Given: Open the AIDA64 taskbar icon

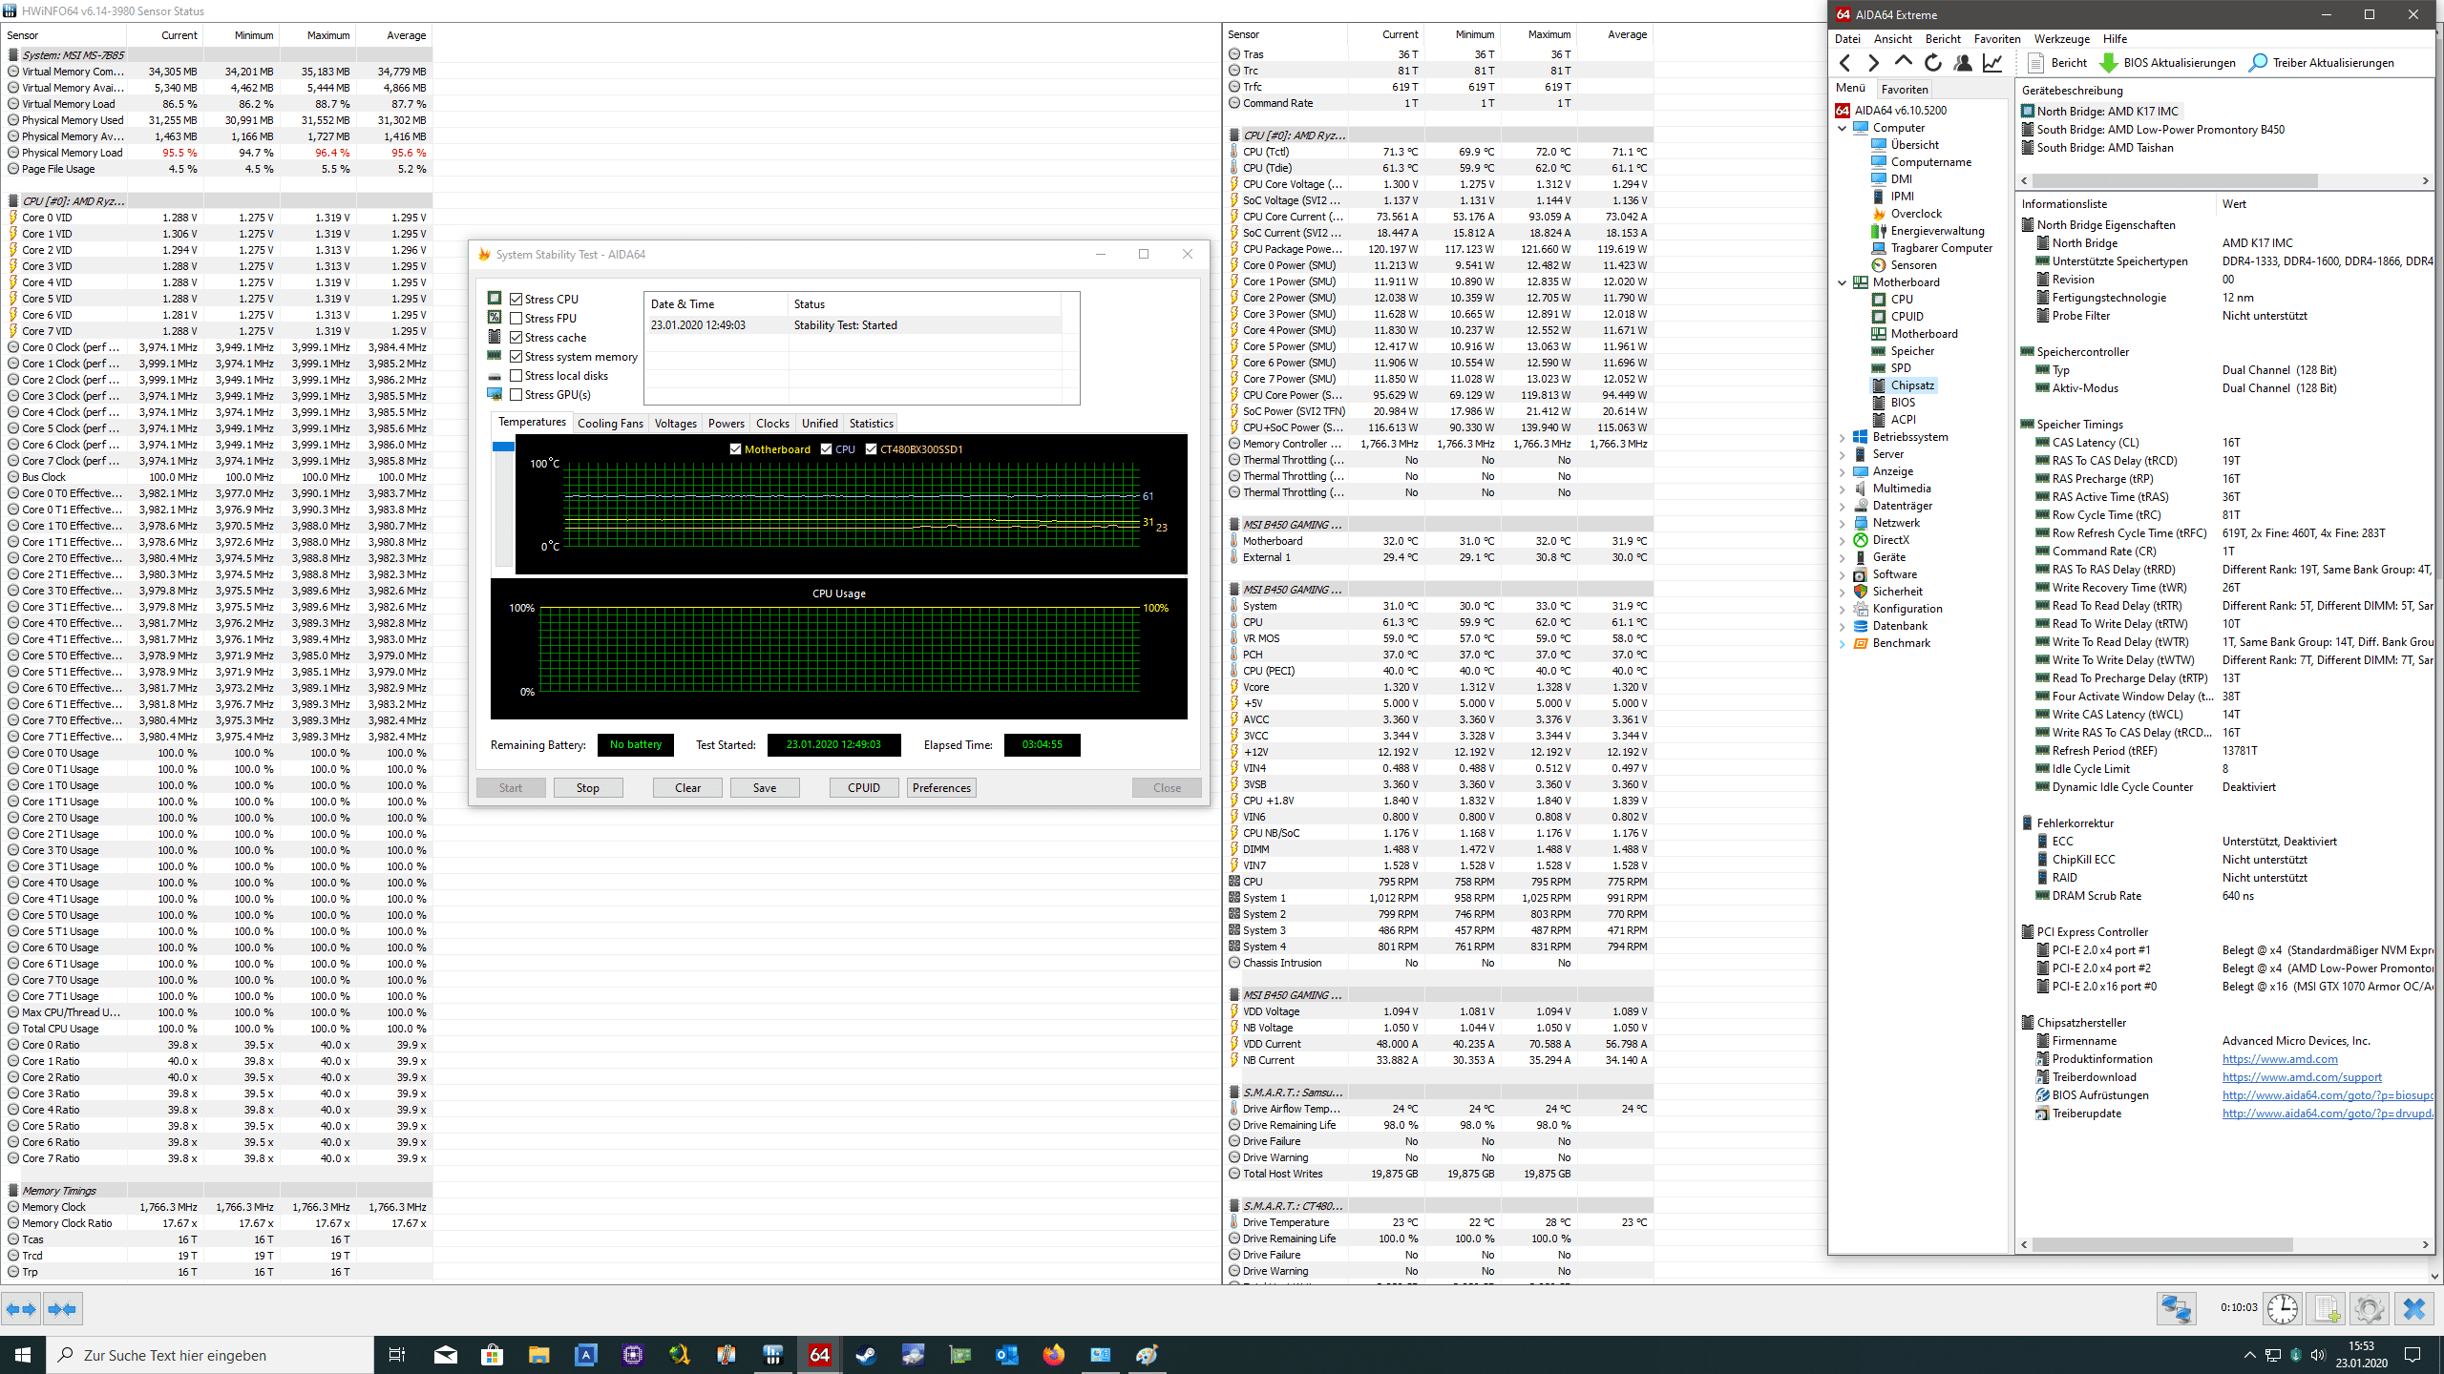Looking at the screenshot, I should [x=819, y=1355].
